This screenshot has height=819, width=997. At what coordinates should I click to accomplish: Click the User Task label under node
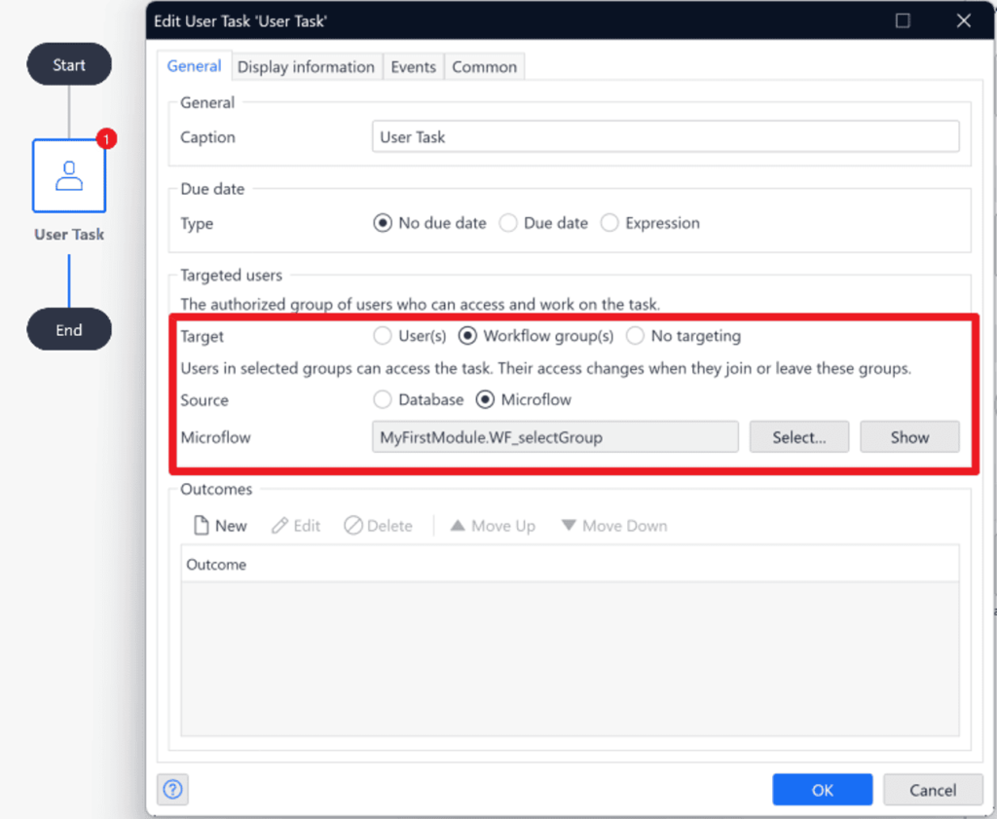pos(69,235)
